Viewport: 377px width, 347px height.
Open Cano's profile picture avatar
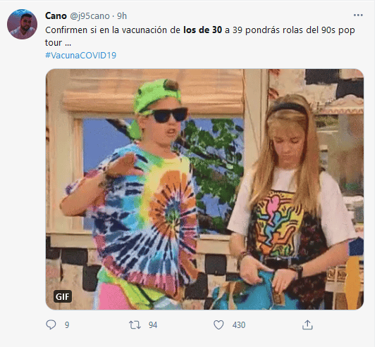click(22, 24)
